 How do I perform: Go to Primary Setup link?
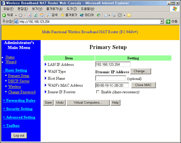tap(19, 76)
